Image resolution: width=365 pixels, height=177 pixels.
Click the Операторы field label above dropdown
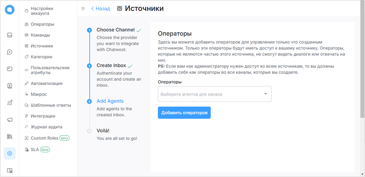(x=170, y=82)
